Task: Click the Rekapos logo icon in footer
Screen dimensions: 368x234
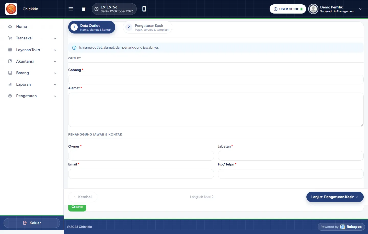Action: click(x=343, y=227)
